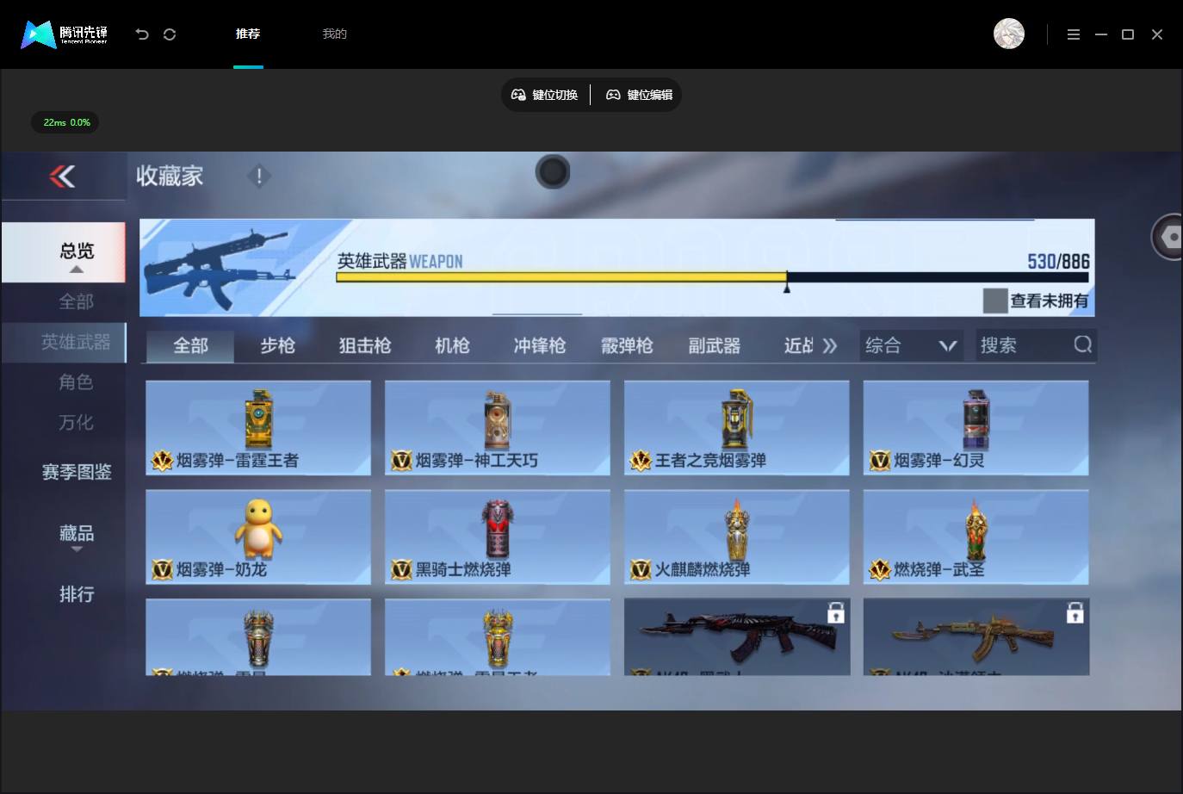Select 万化 in the sidebar
The width and height of the screenshot is (1183, 794).
[76, 422]
